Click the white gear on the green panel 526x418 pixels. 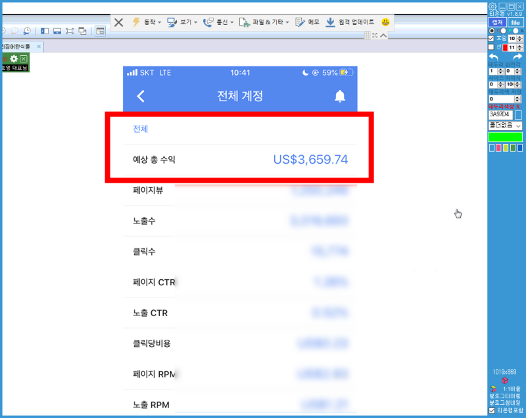(14, 59)
